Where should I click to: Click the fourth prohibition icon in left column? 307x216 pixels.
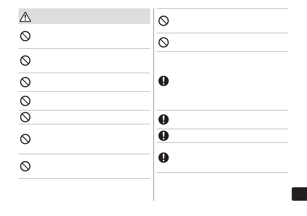click(x=25, y=101)
